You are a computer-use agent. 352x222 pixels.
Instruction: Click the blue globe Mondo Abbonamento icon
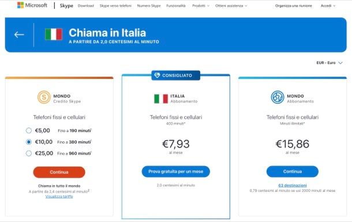[278, 97]
